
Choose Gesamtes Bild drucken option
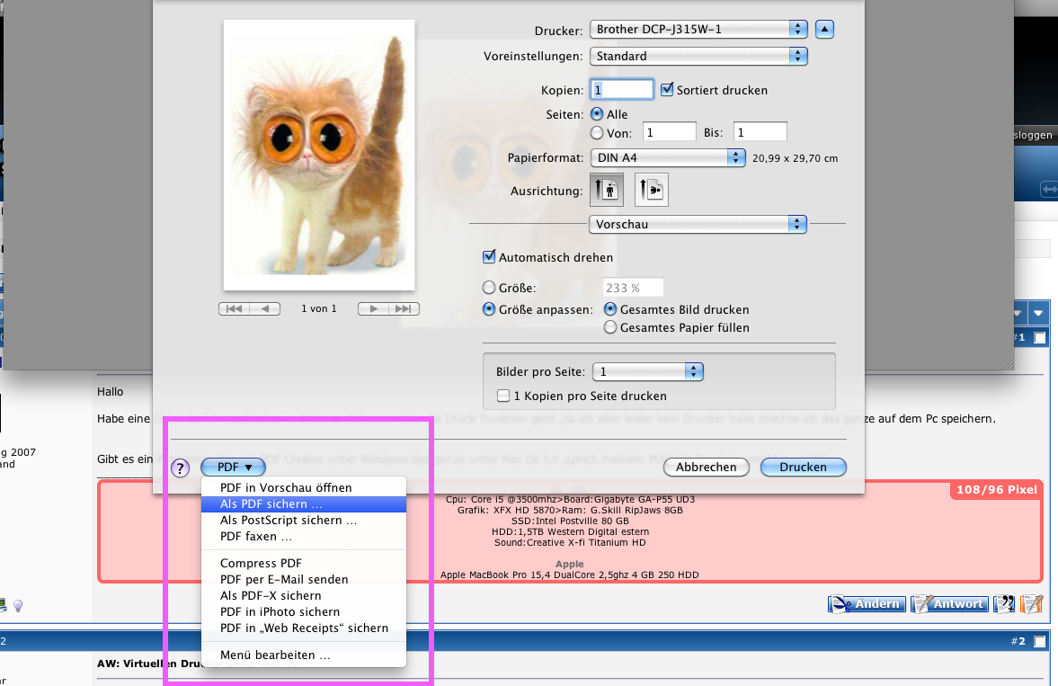610,309
